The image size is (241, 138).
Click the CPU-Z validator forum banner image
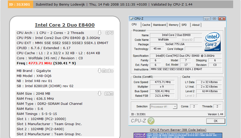tap(178, 135)
